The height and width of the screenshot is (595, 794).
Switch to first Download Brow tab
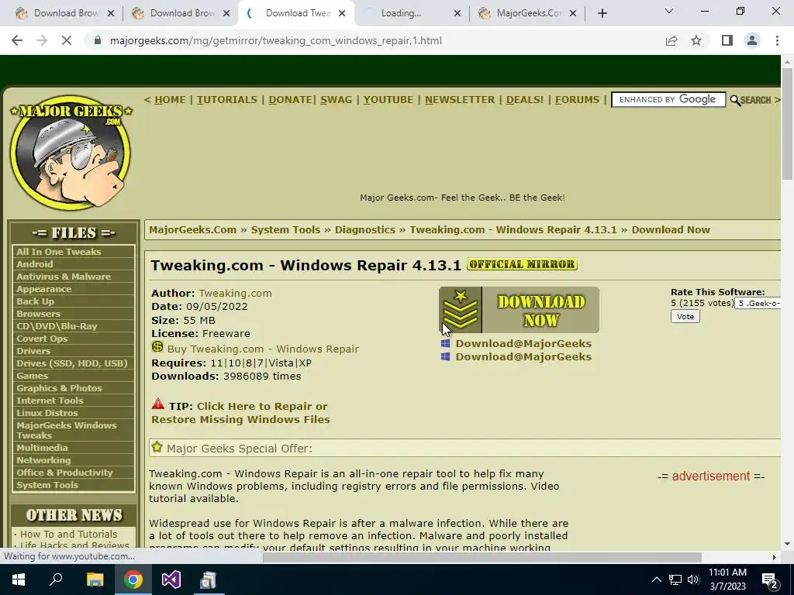coord(64,14)
